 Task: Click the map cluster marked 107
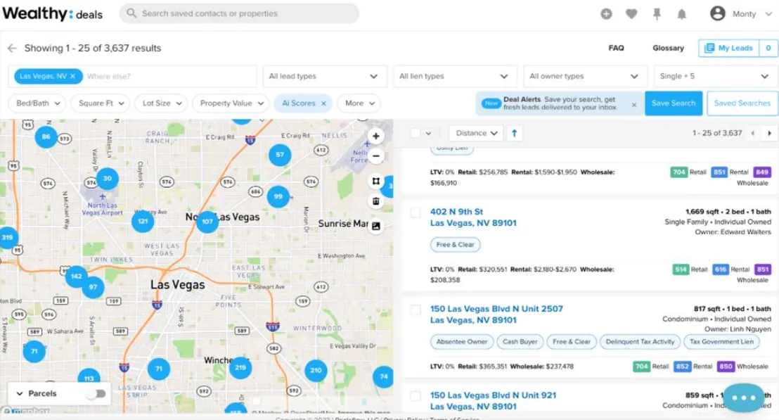207,222
